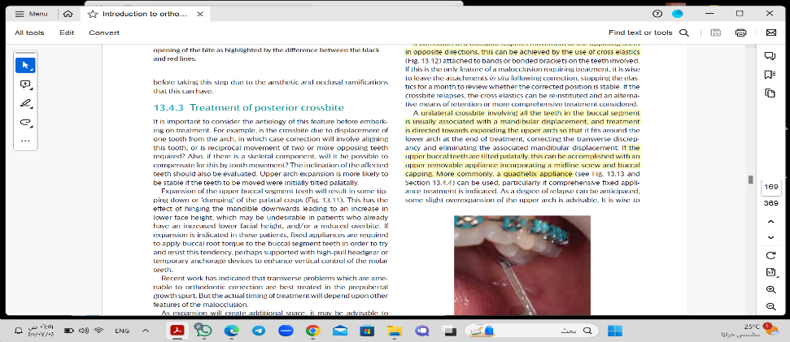
Task: Open Mail app from the taskbar
Action: pos(339,331)
